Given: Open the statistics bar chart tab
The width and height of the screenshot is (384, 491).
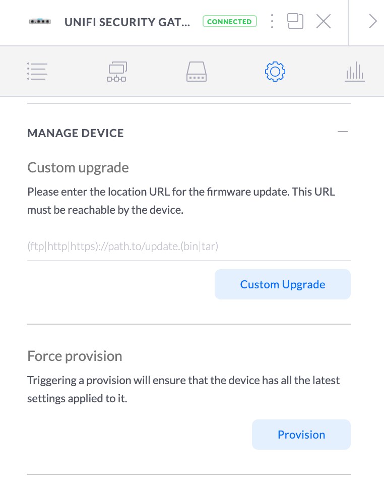Looking at the screenshot, I should click(355, 71).
